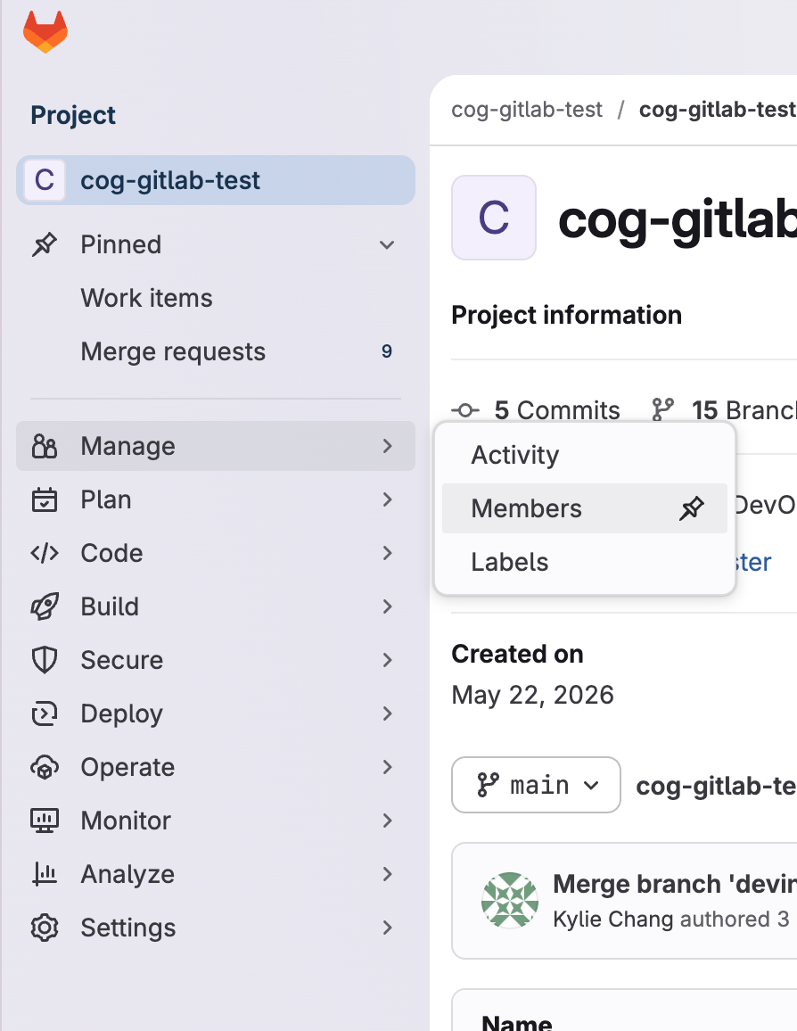Expand the Plan section chevron
This screenshot has width=797, height=1031.
(x=387, y=499)
